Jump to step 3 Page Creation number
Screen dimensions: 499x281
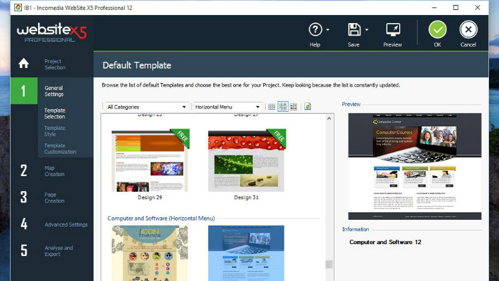24,197
